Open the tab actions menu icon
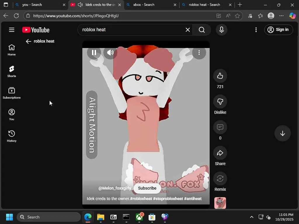This screenshot has height=224, width=299. 6,5
